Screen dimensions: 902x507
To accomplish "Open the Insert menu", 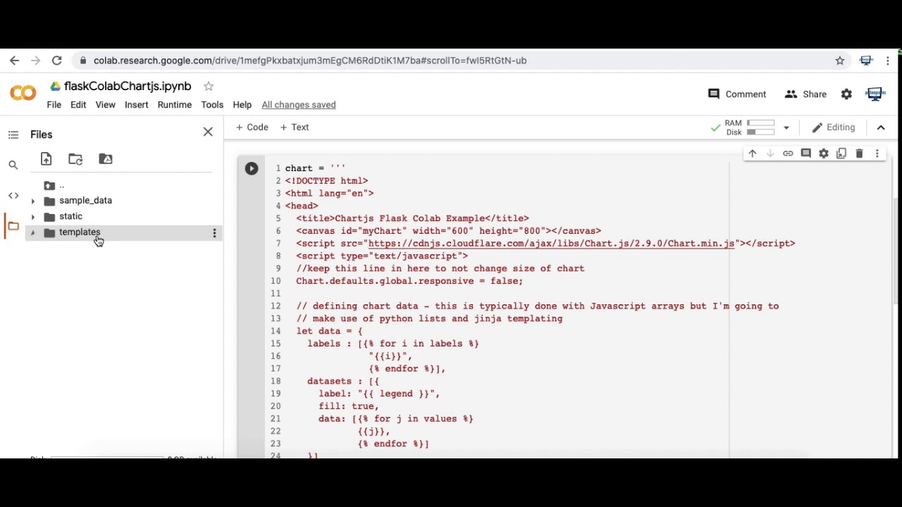I will 137,105.
